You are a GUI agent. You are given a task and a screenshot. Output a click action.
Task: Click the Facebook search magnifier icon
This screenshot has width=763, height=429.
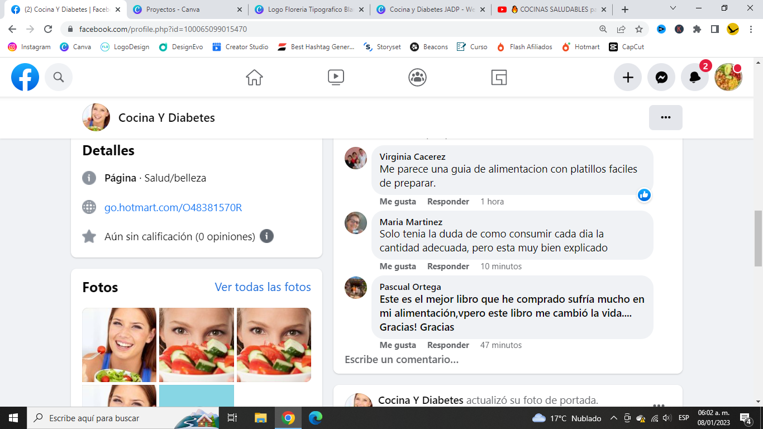pos(59,77)
